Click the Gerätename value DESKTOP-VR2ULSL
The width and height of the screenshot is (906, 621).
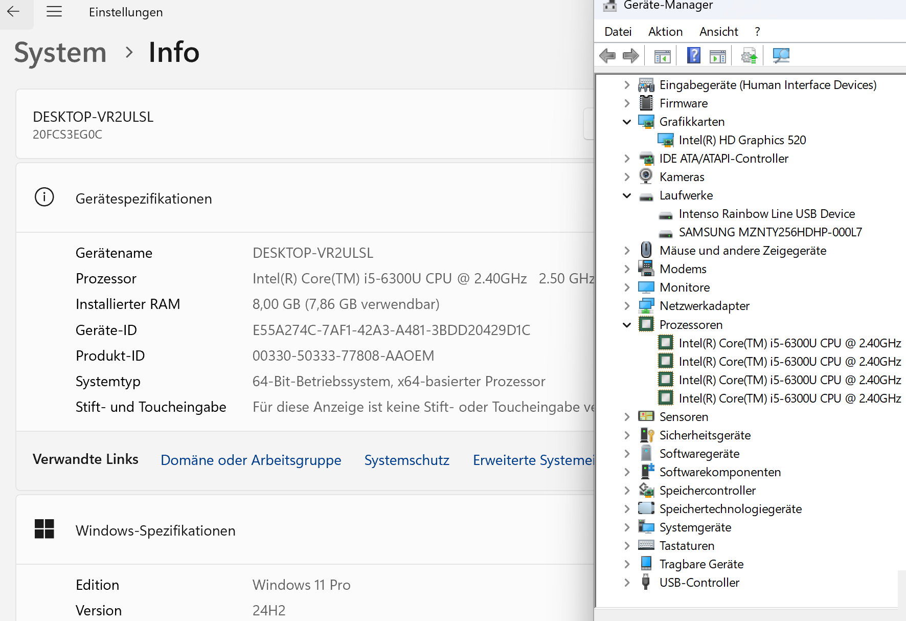point(313,253)
